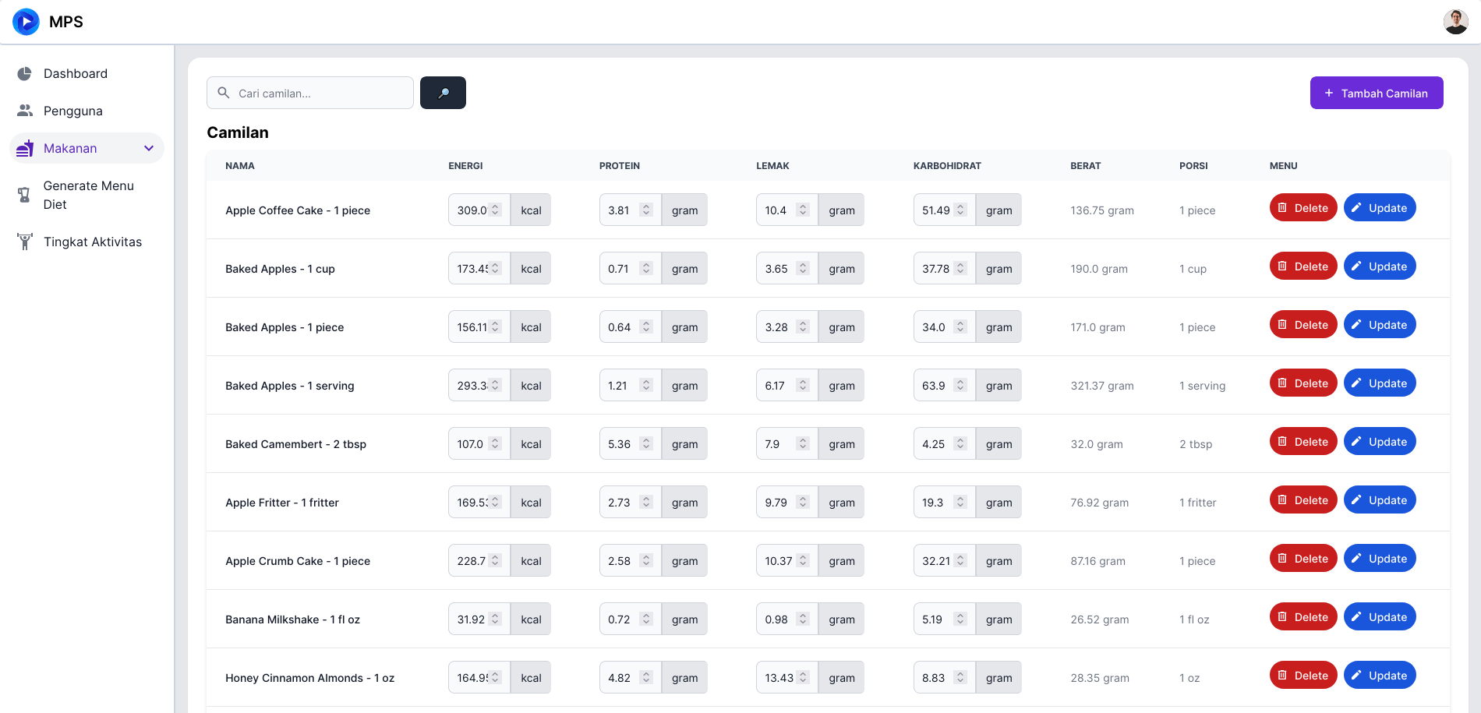
Task: Click the Makanan food icon
Action: coord(25,148)
